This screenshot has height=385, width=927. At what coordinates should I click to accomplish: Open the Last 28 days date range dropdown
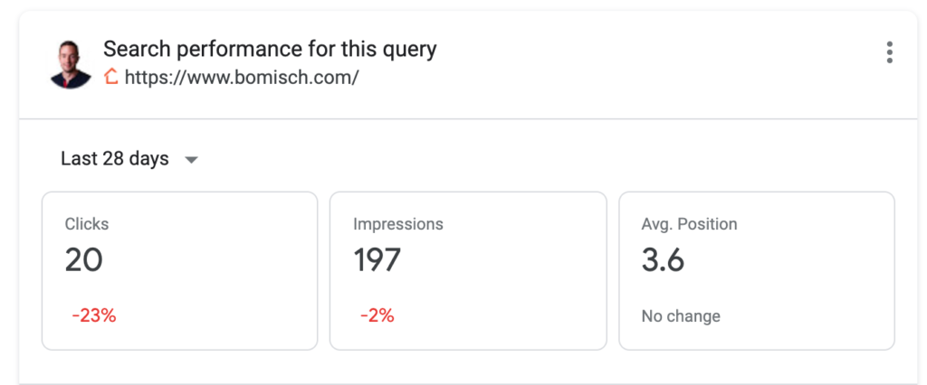(115, 159)
